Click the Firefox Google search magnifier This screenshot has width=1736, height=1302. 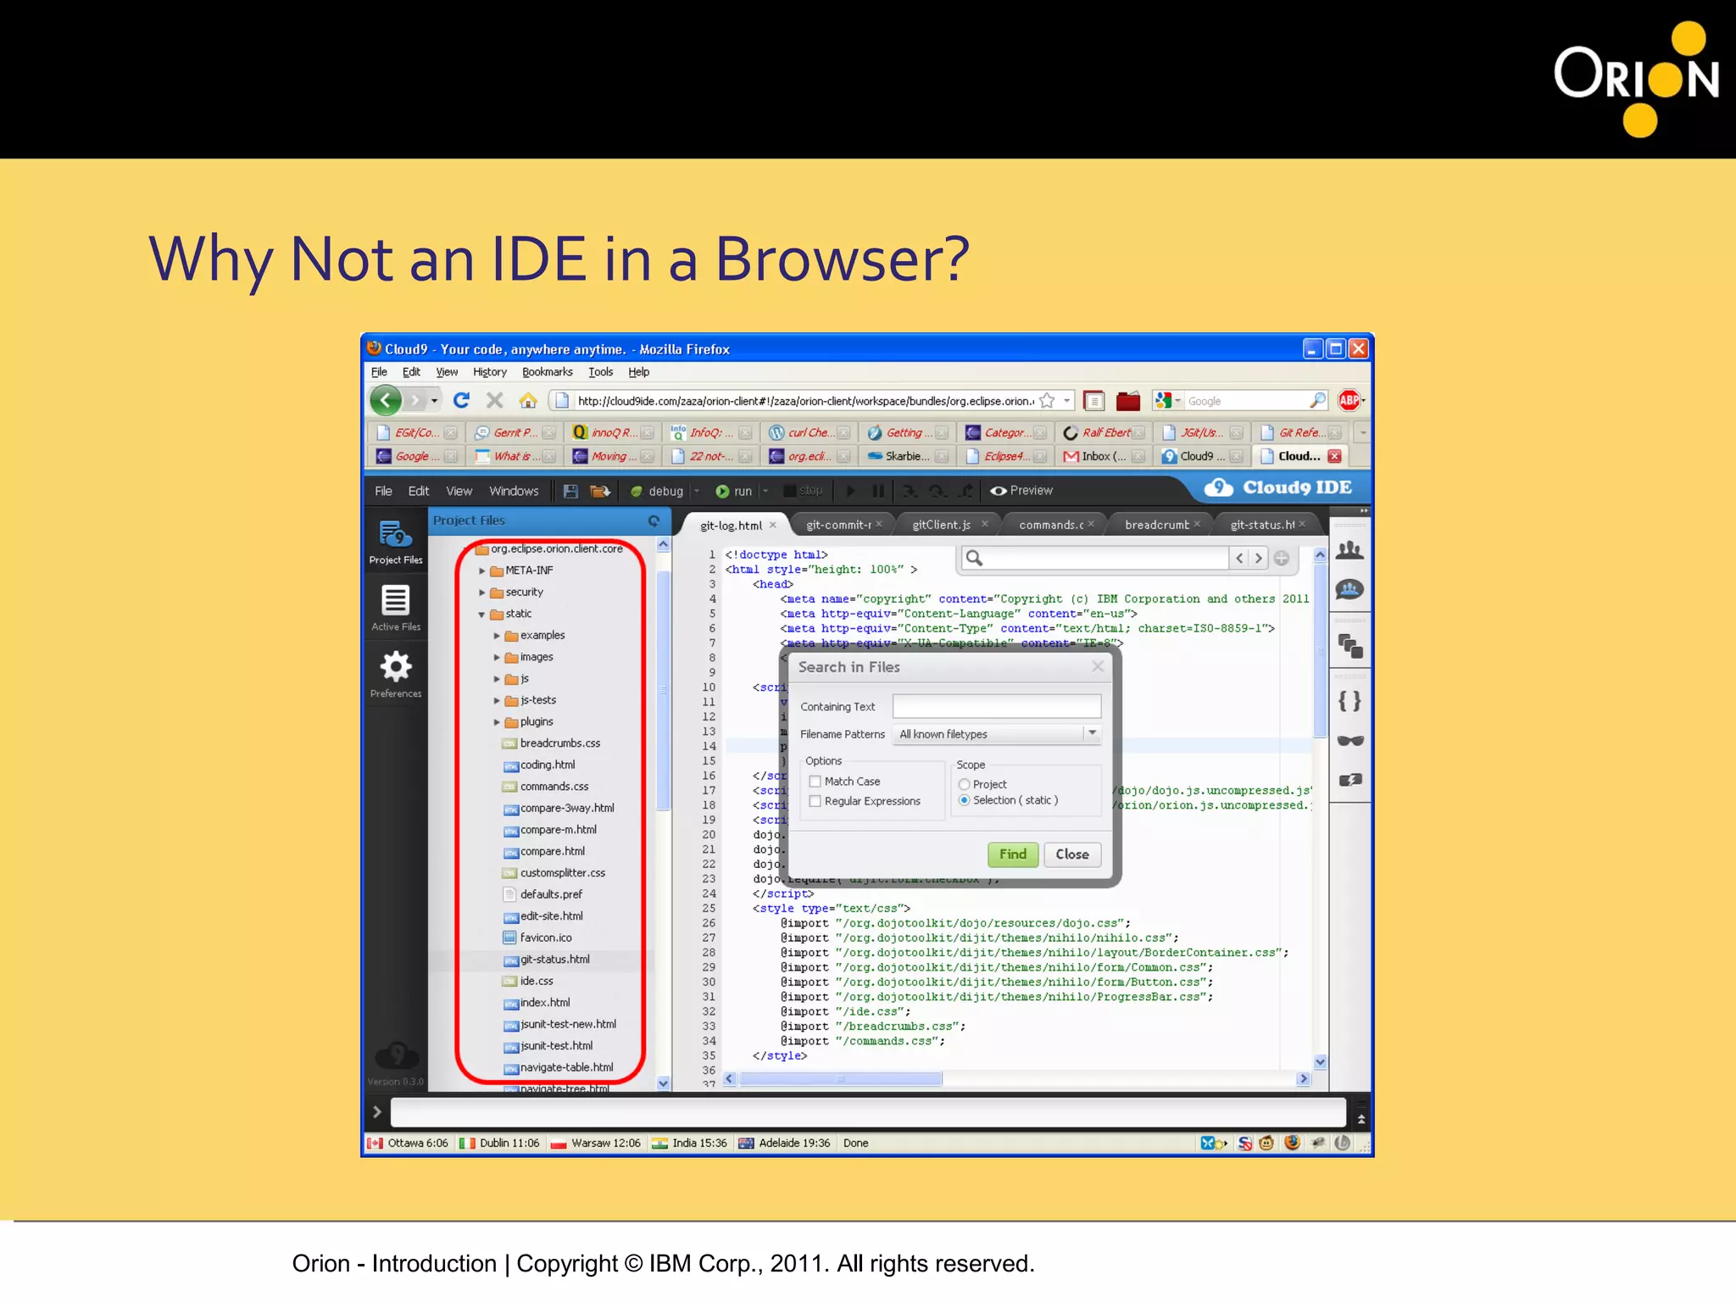click(1317, 400)
